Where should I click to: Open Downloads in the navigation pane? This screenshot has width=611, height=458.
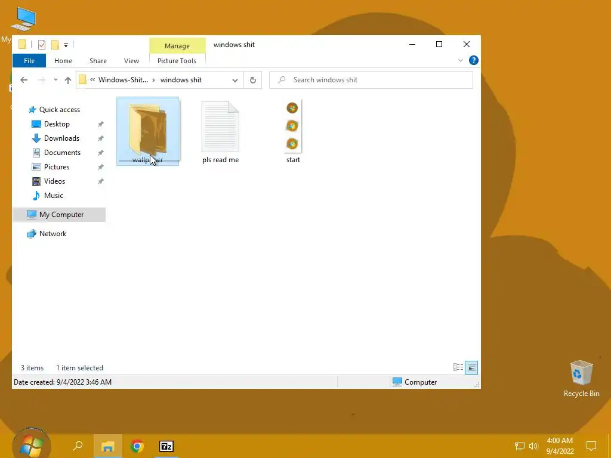[x=61, y=138]
